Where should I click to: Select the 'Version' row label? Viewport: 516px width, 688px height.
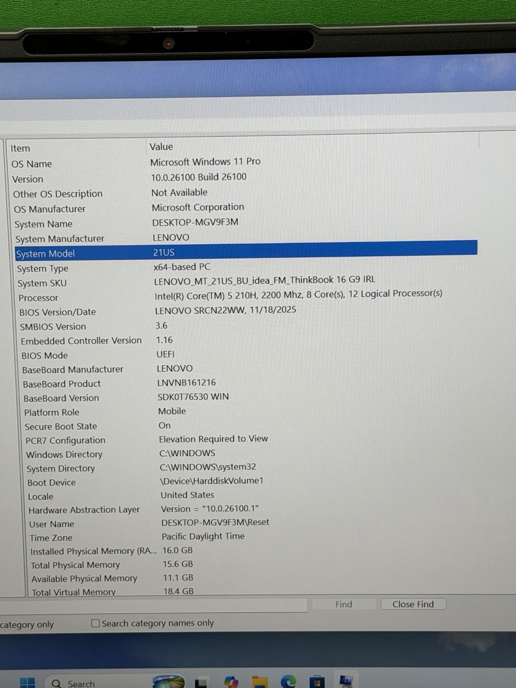tap(28, 179)
